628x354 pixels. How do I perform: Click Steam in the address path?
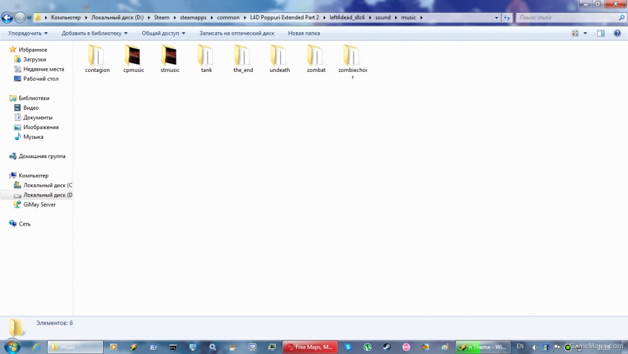[x=162, y=17]
